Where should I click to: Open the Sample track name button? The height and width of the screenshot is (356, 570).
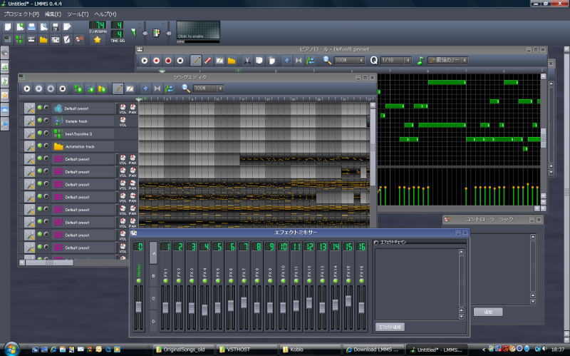point(83,121)
